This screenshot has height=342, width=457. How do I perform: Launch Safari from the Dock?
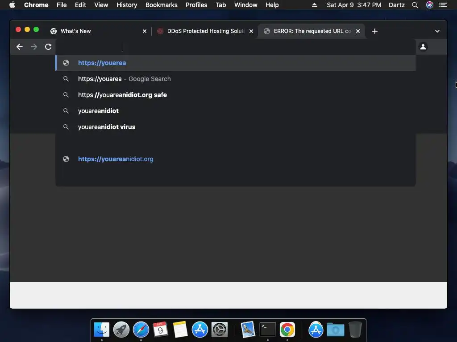coord(141,330)
